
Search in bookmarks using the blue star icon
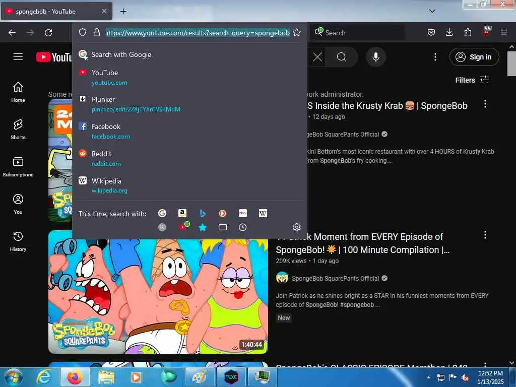tap(203, 227)
